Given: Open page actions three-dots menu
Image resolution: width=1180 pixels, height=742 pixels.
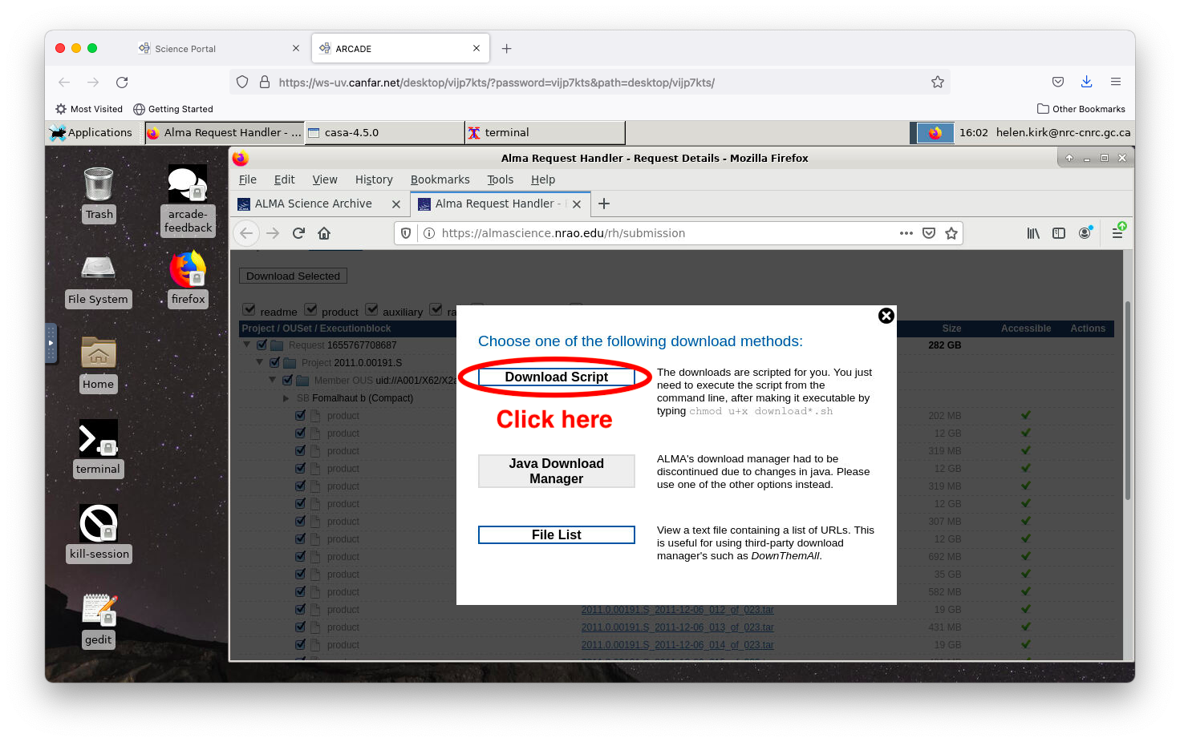Looking at the screenshot, I should 906,233.
